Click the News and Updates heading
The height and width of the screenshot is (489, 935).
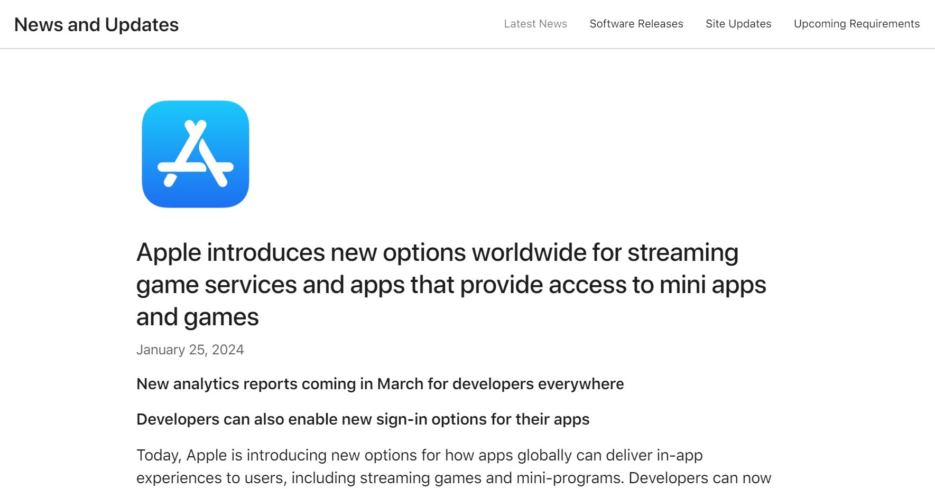click(97, 24)
